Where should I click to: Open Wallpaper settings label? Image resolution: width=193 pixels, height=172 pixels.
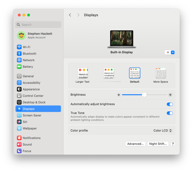30,128
